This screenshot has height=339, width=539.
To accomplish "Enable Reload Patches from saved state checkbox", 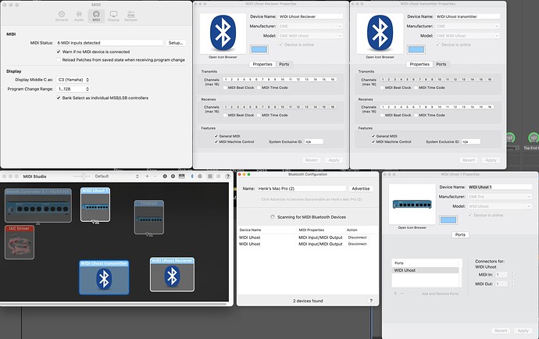I will pos(59,60).
